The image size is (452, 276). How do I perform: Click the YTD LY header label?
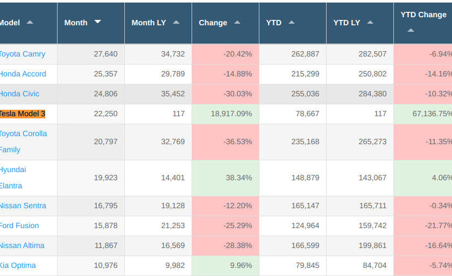tap(347, 23)
